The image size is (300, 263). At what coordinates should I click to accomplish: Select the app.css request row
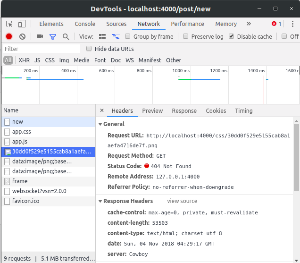49,132
